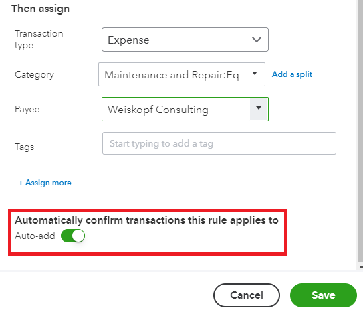This screenshot has height=316, width=363.
Task: Click the plus Assign more link
Action: coord(45,183)
